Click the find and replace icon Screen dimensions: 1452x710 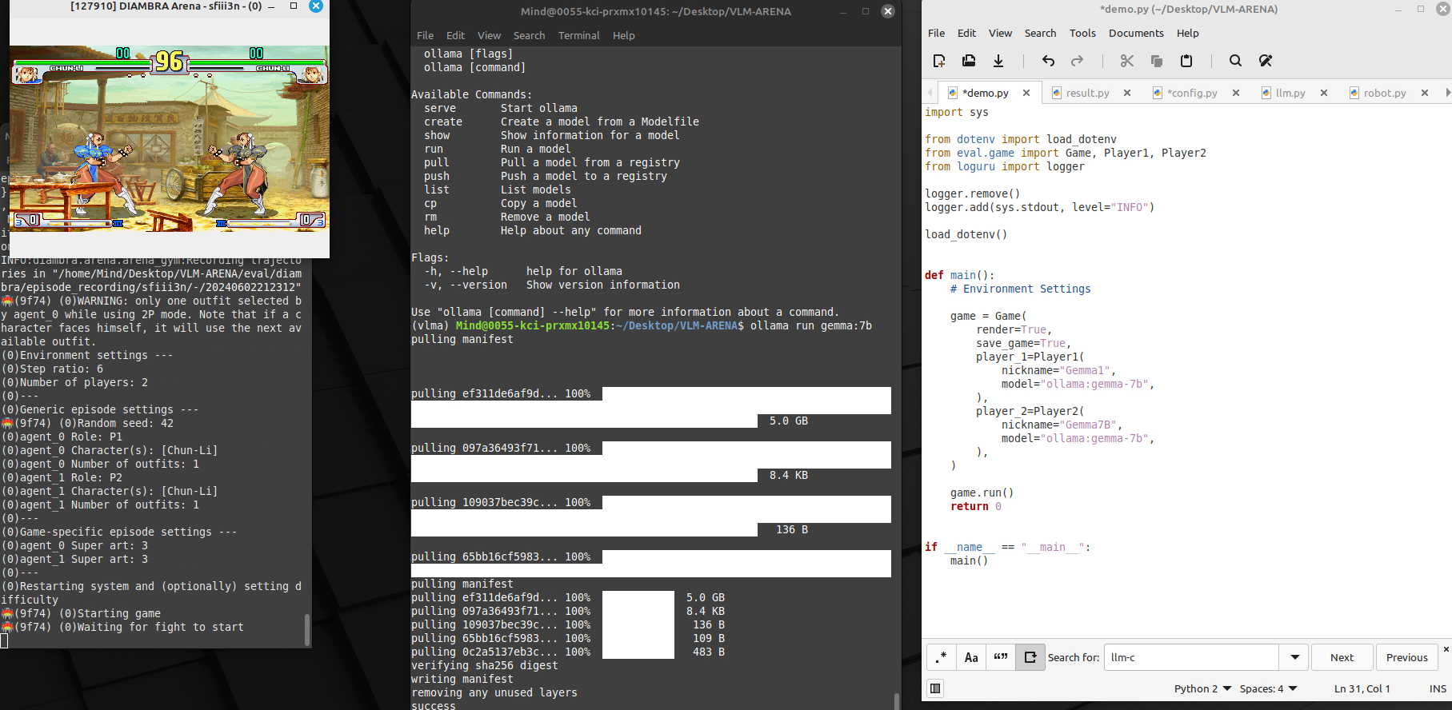point(1266,61)
